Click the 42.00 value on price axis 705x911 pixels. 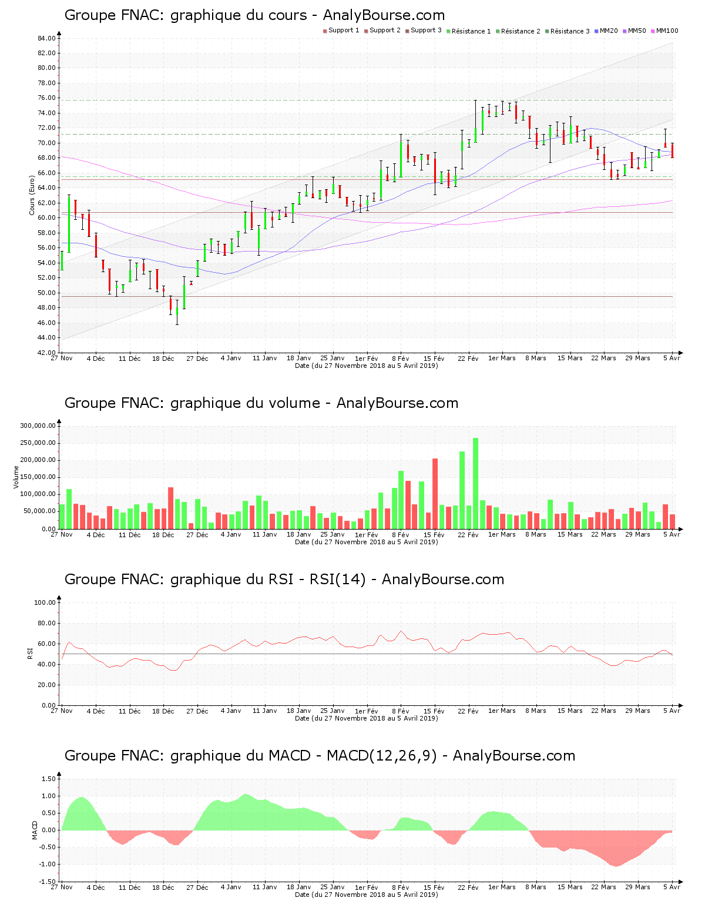click(x=46, y=353)
